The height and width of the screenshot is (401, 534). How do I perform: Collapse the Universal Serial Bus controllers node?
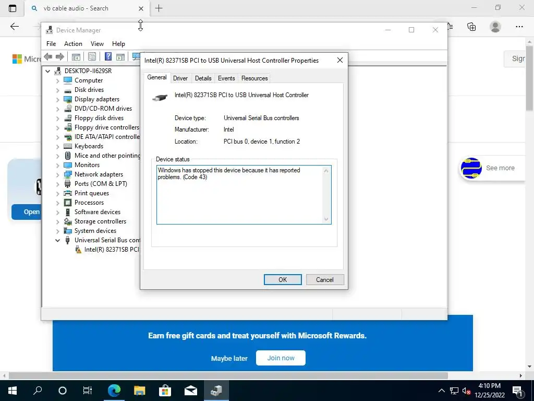(57, 240)
